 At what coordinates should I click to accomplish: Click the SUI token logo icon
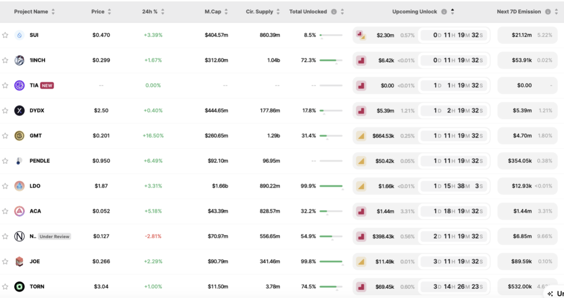click(x=19, y=35)
